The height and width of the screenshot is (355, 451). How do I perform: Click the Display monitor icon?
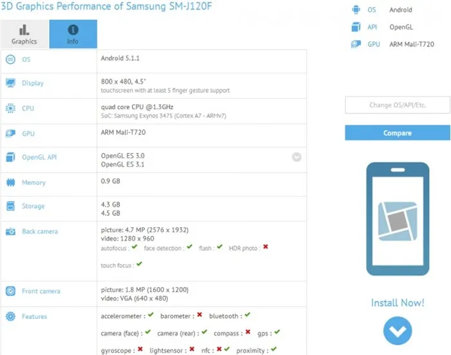point(11,83)
